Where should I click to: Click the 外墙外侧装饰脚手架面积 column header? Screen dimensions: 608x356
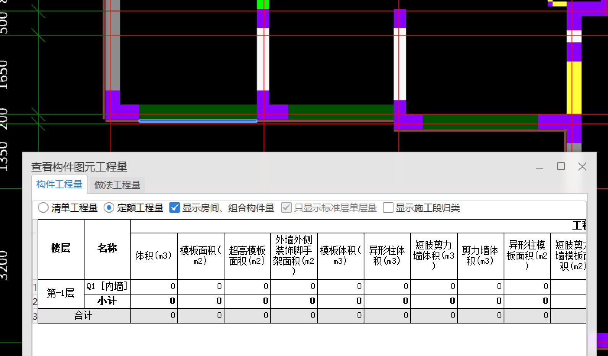click(294, 256)
